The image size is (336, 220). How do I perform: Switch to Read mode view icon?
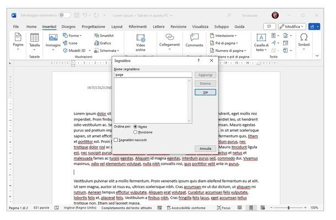coord(240,207)
